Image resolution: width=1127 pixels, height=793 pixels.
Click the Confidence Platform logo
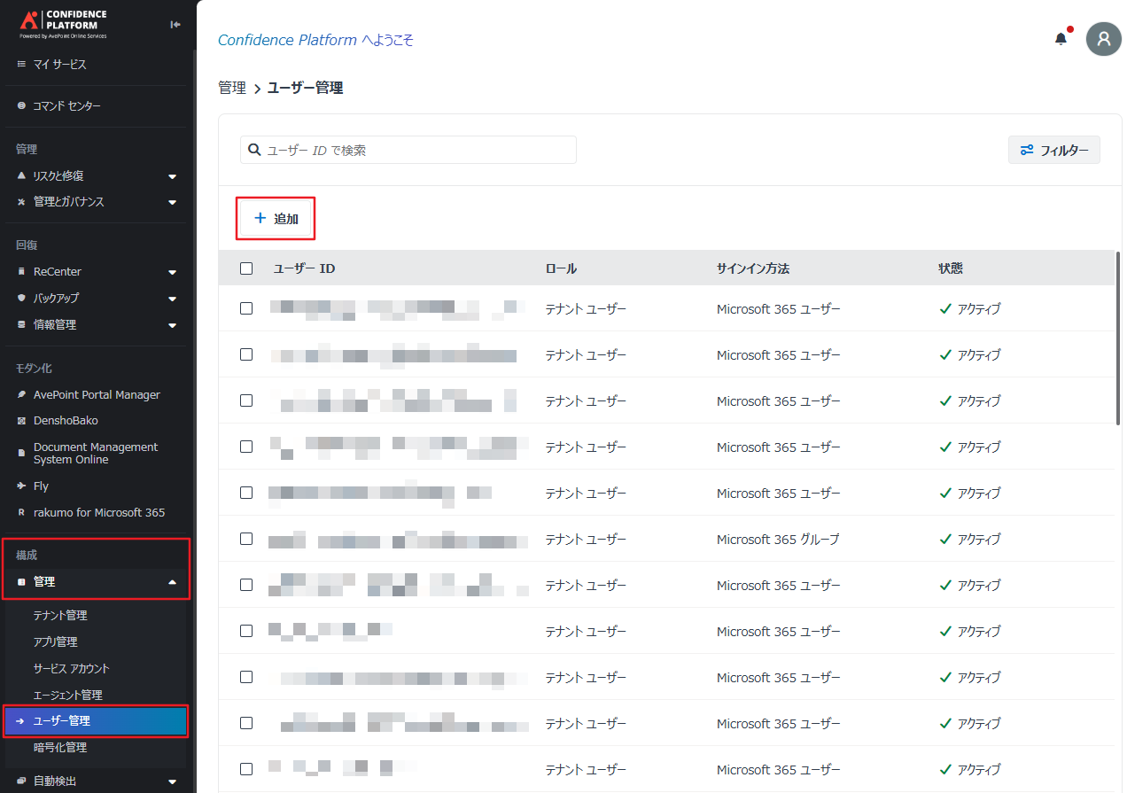coord(64,24)
